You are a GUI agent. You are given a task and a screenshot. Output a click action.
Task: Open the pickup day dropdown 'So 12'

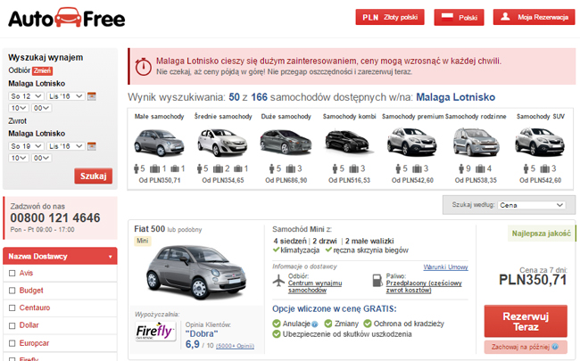pos(25,95)
